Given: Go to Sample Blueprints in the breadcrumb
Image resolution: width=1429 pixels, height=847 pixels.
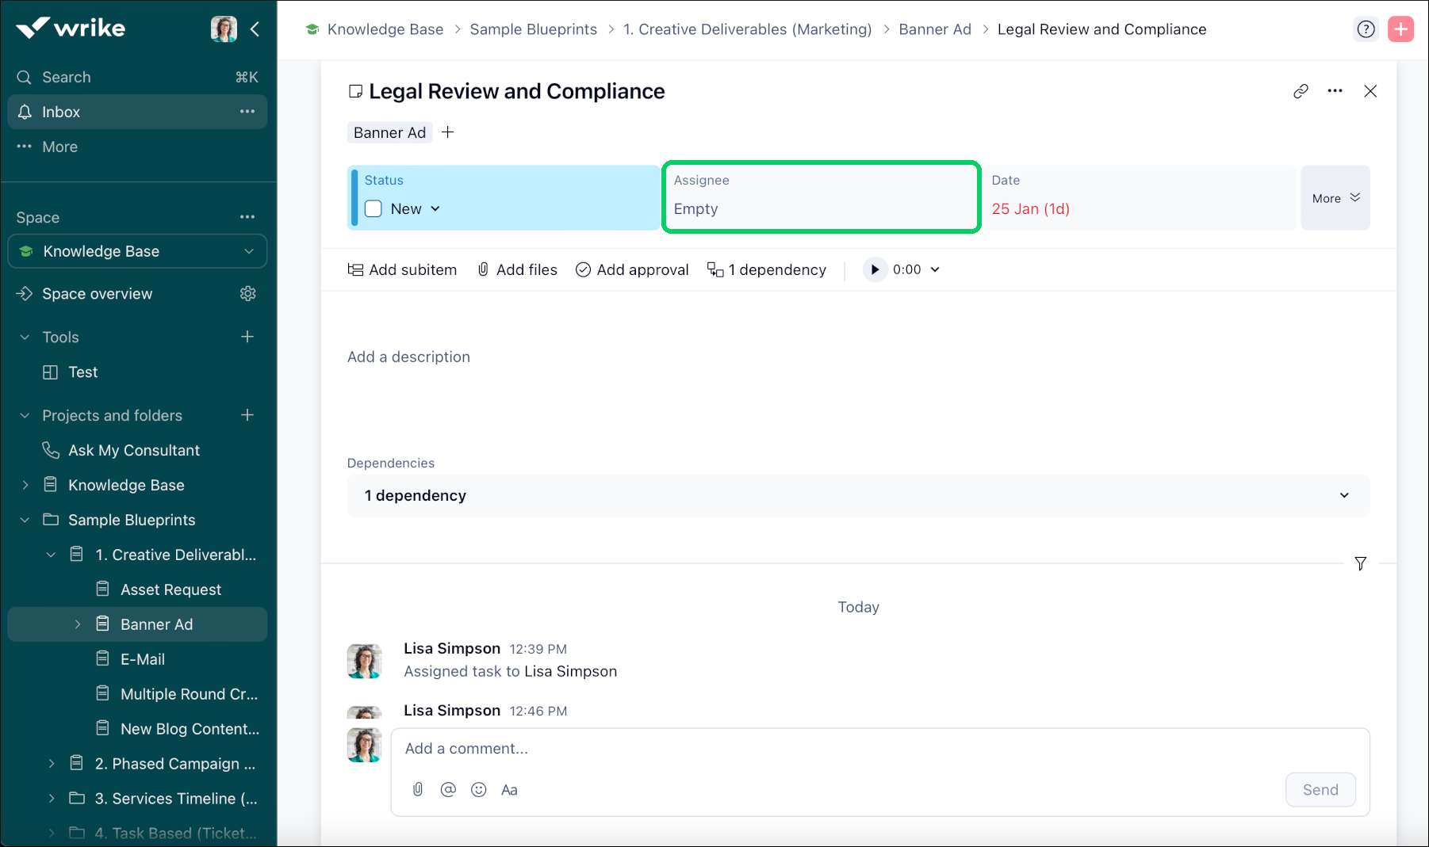Looking at the screenshot, I should click(x=533, y=29).
